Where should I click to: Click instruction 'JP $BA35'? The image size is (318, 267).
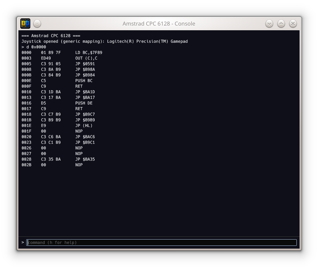point(85,159)
